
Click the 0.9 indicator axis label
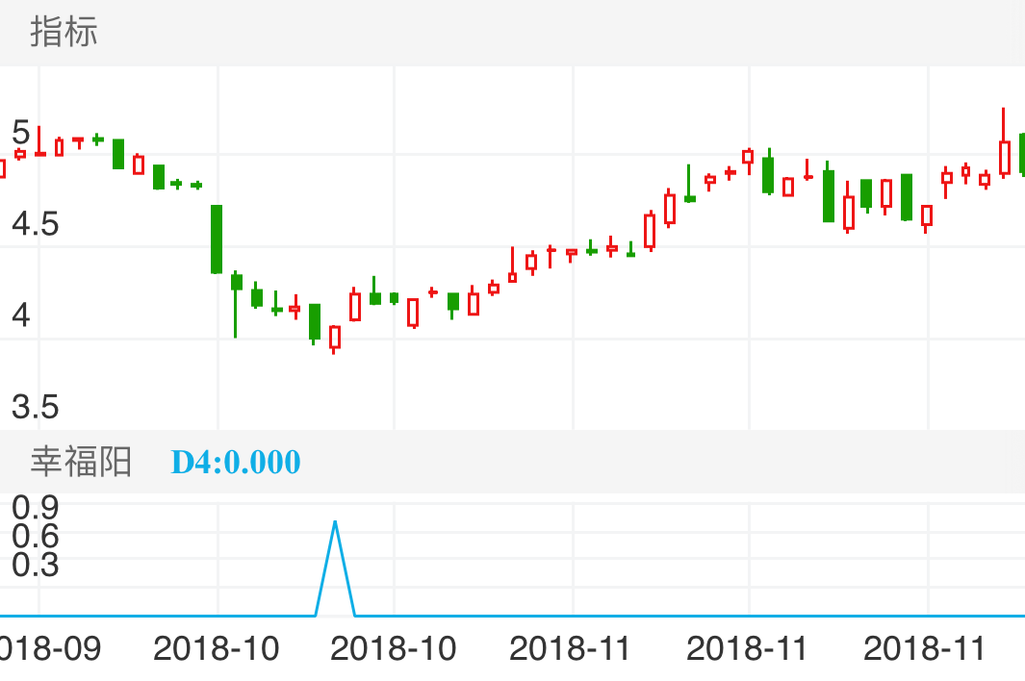pyautogui.click(x=36, y=506)
